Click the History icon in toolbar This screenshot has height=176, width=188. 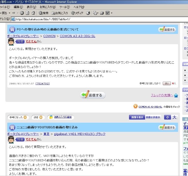[x=88, y=13]
